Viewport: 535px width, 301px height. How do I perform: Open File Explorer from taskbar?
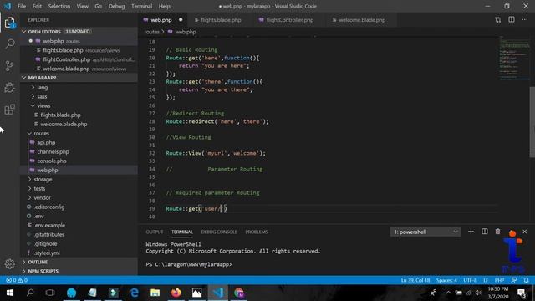click(155, 293)
